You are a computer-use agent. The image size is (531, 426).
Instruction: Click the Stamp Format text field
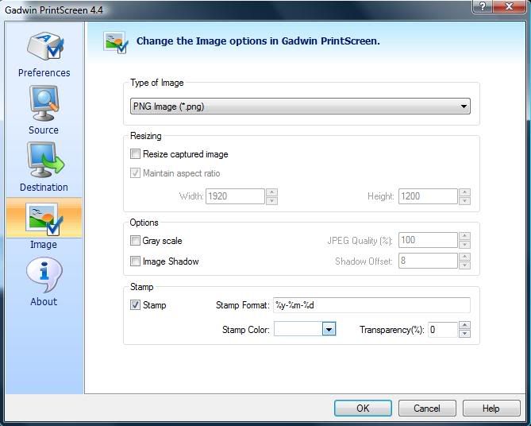[371, 305]
